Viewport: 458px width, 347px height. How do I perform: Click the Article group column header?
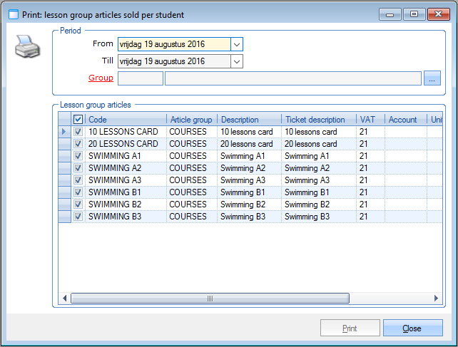pos(190,120)
